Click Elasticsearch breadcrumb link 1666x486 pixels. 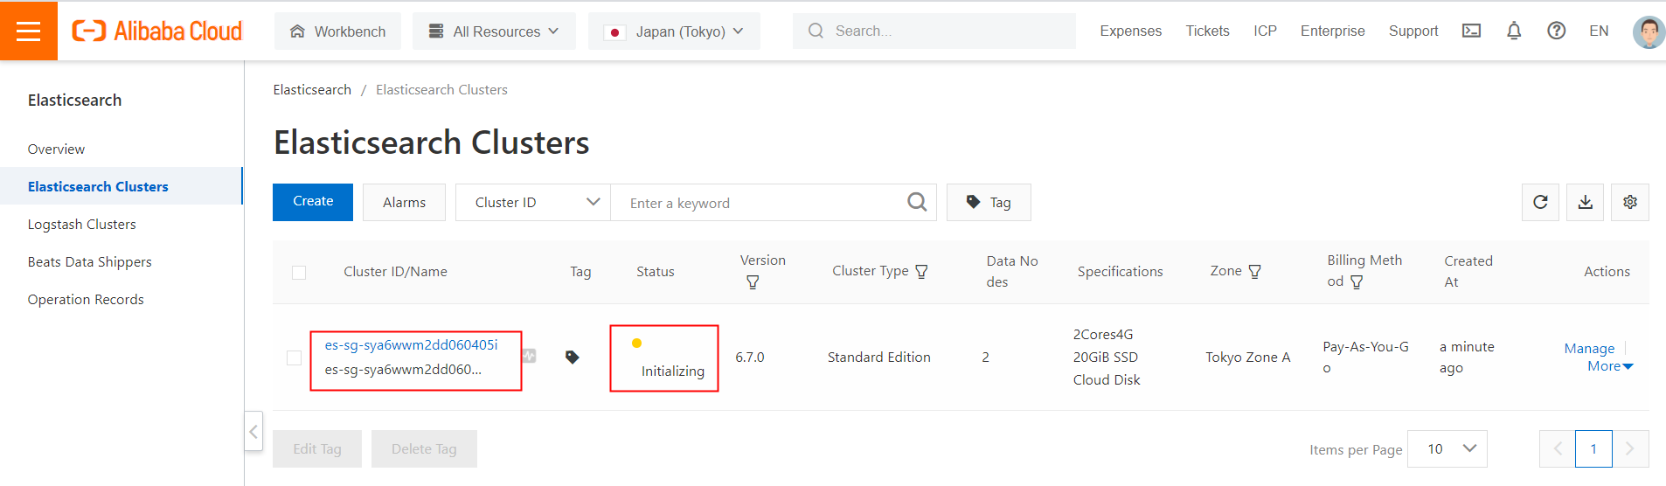(312, 89)
